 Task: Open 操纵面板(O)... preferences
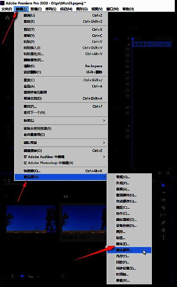[x=129, y=220]
